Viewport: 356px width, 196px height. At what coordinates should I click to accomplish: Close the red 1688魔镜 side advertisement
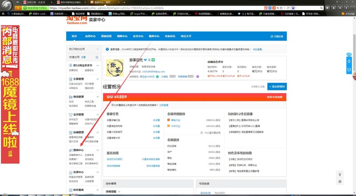click(x=17, y=28)
